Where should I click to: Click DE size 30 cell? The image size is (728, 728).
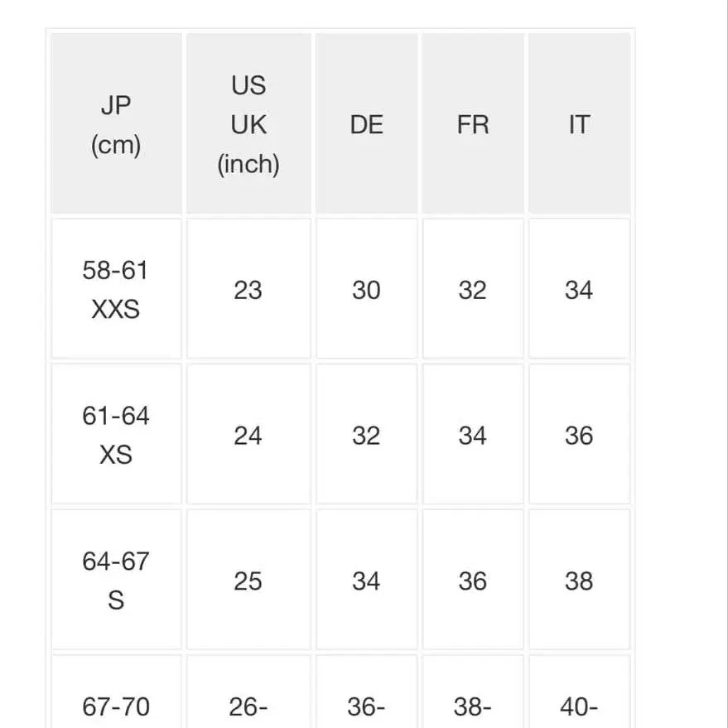pos(366,290)
